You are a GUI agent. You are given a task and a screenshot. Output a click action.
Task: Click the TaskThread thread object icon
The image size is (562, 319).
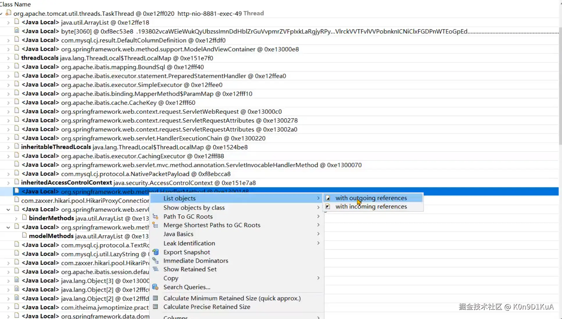point(8,13)
